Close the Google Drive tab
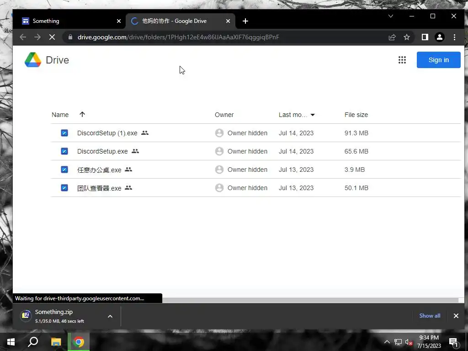The image size is (468, 351). tap(228, 21)
